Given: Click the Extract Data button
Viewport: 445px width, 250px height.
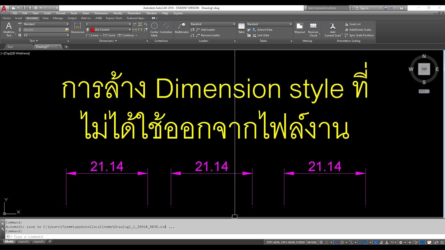Looking at the screenshot, I should click(x=262, y=30).
